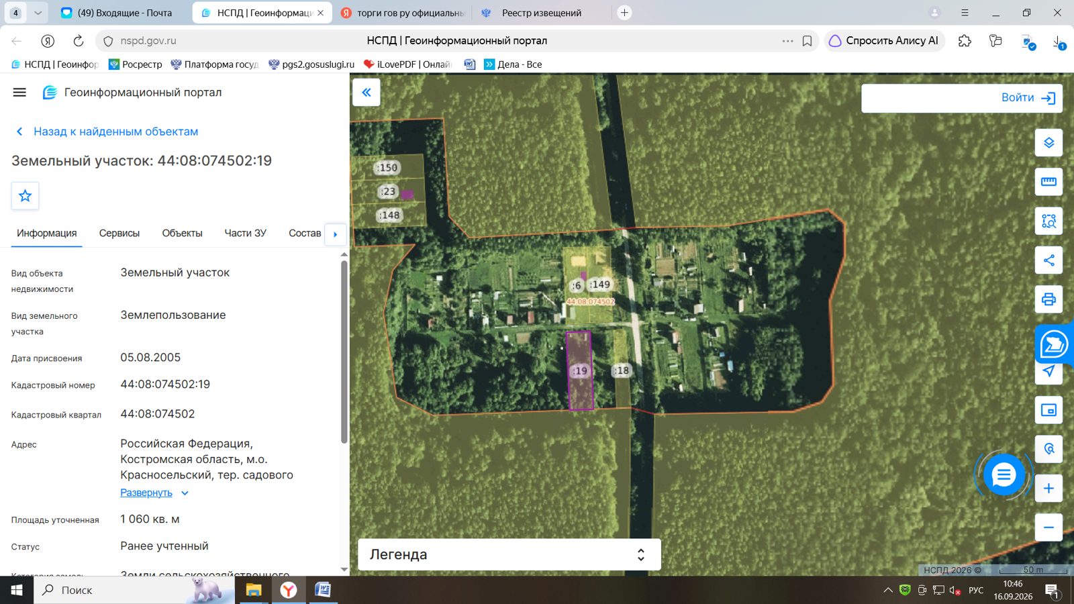Click the share map icon
The image size is (1074, 604).
[1048, 260]
